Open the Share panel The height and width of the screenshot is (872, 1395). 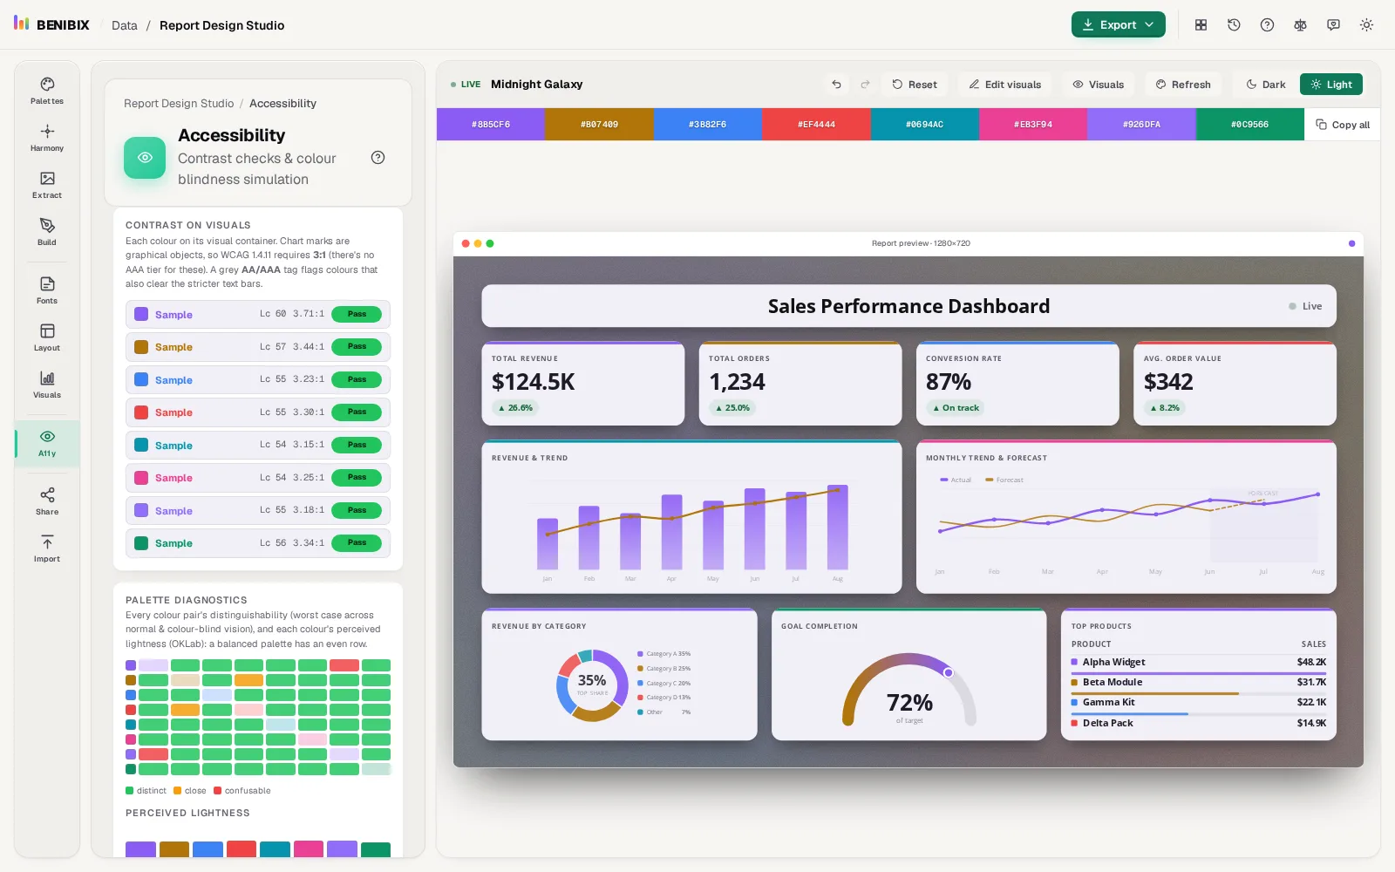pos(47,501)
